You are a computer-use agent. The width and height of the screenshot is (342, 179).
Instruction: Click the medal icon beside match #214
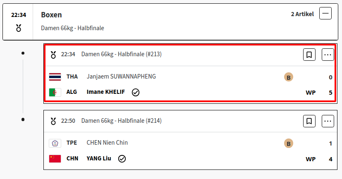pos(53,121)
